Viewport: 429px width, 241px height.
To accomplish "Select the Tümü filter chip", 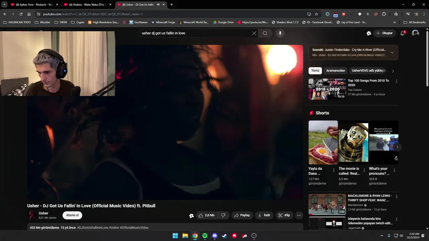I will [315, 71].
